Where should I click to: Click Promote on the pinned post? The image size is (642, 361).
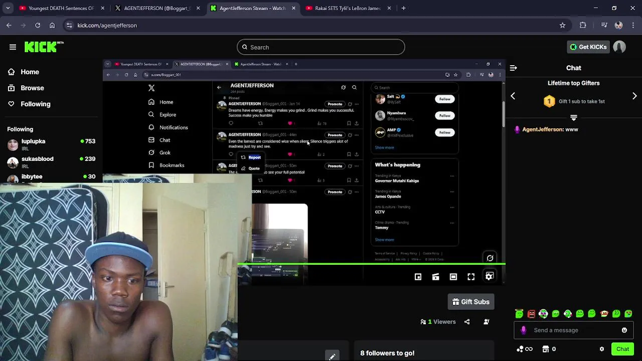click(x=335, y=104)
